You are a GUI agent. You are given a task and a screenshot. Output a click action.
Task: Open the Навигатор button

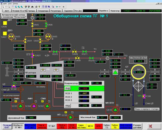115,11
